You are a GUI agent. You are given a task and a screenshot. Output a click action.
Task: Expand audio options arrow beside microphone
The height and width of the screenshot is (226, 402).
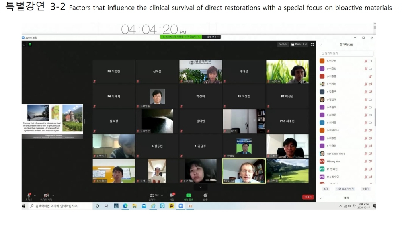(35, 195)
